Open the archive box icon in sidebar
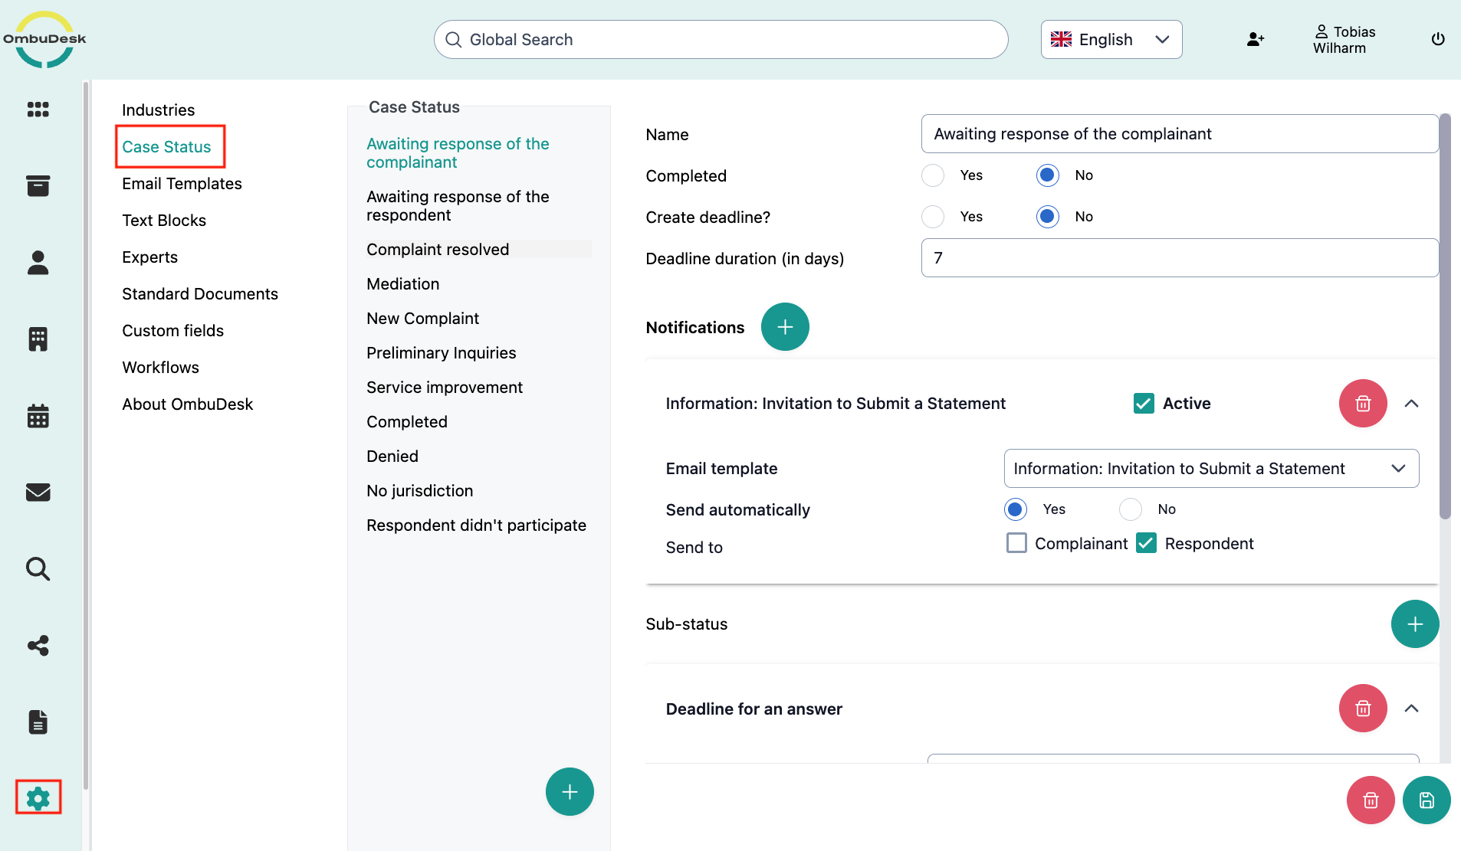The image size is (1461, 851). (38, 185)
